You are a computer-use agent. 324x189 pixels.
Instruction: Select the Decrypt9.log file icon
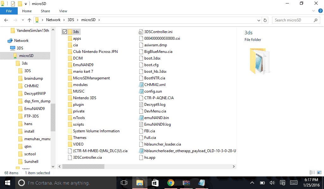click(x=141, y=105)
